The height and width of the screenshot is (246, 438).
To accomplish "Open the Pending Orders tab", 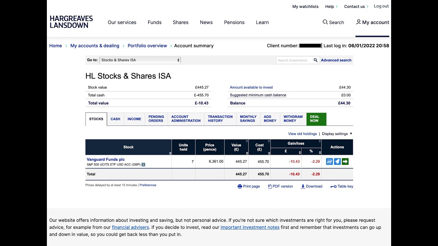I will point(156,119).
